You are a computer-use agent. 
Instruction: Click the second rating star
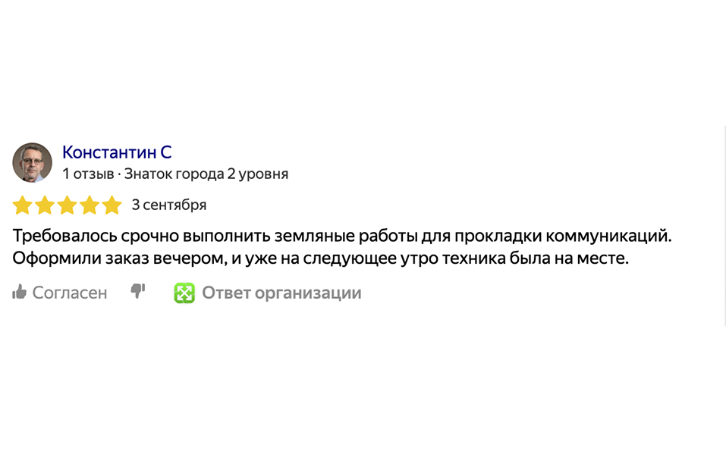tap(45, 205)
